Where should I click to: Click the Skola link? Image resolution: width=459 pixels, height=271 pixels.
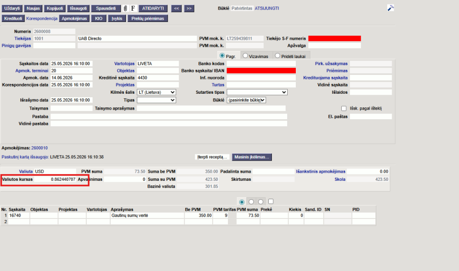pos(340,179)
